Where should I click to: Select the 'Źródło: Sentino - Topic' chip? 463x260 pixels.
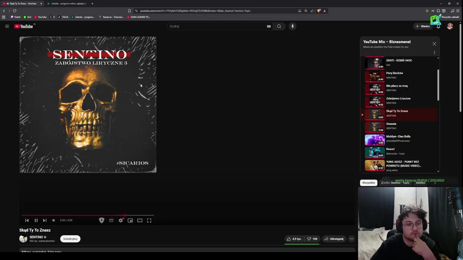click(x=395, y=183)
